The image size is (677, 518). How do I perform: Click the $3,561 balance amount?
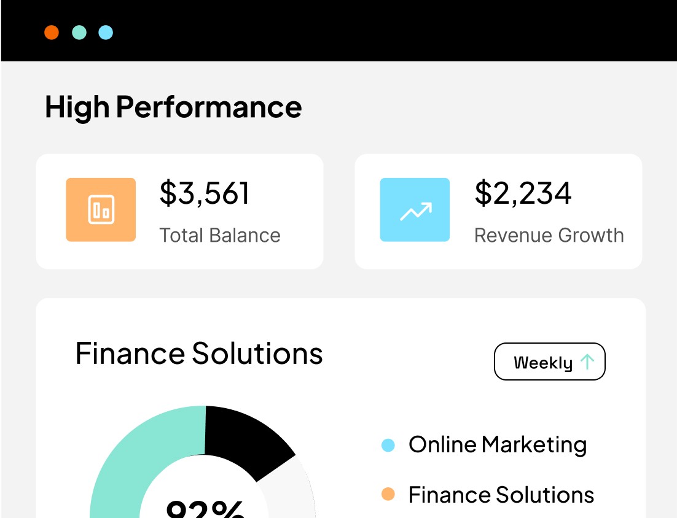pyautogui.click(x=205, y=193)
